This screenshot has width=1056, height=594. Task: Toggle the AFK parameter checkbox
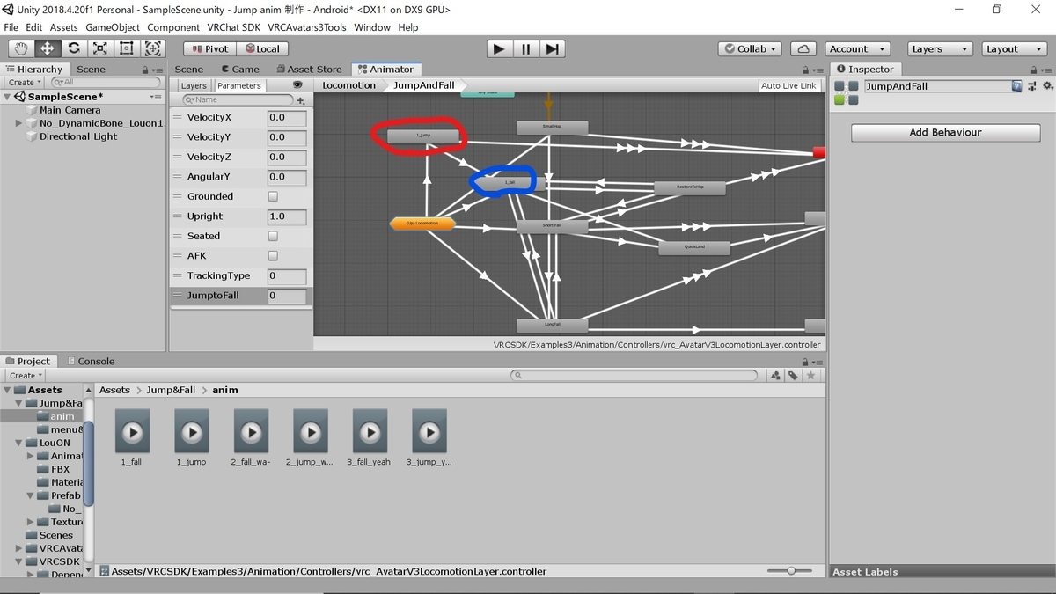[273, 256]
